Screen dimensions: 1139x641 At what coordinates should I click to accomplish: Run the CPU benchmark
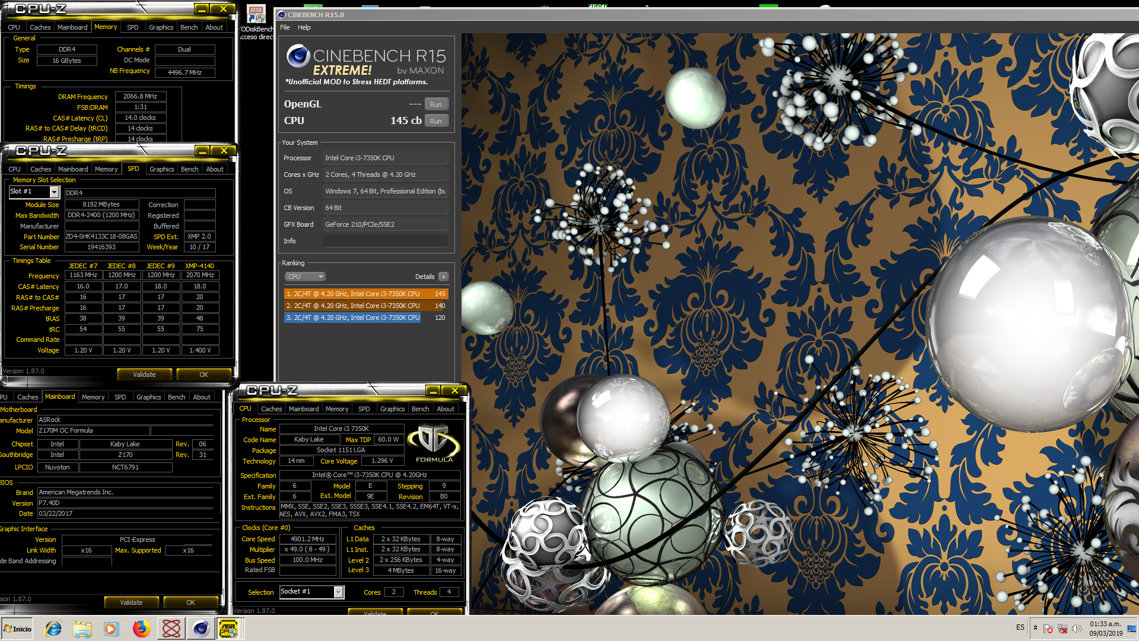tap(436, 121)
